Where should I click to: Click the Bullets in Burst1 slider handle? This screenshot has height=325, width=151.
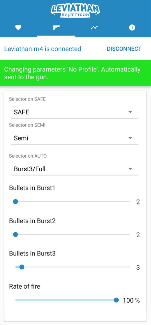pos(16,202)
